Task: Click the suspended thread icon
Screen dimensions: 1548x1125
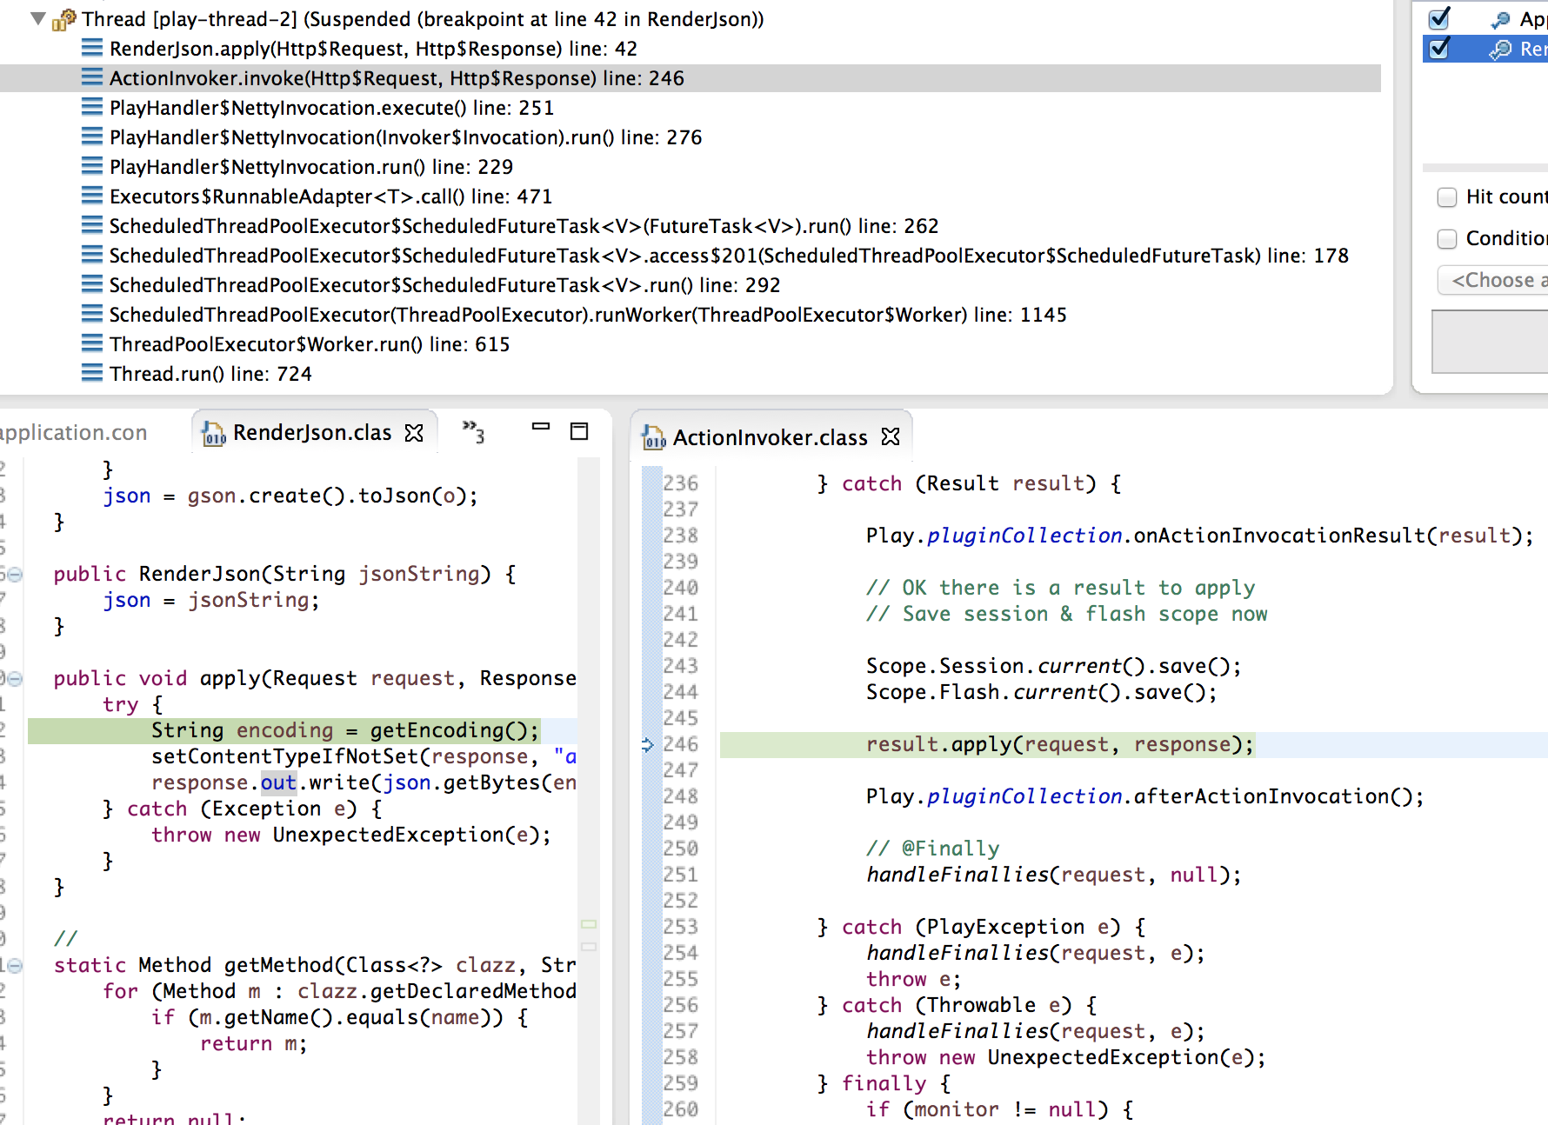Action: coord(64,19)
